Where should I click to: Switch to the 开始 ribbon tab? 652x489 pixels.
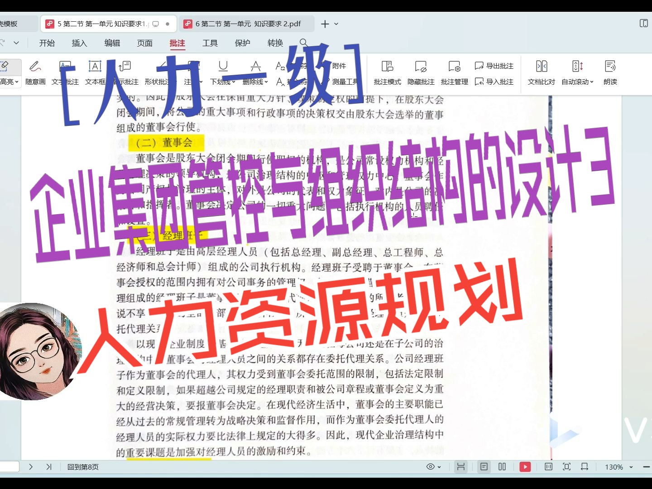[47, 43]
